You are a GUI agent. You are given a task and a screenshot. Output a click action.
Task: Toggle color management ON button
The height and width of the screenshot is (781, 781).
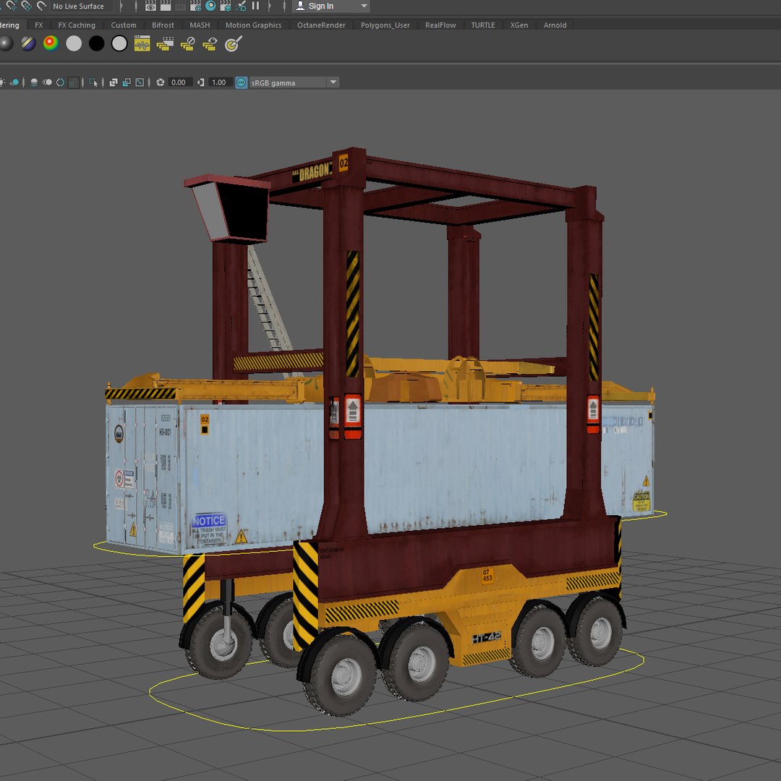click(x=241, y=82)
